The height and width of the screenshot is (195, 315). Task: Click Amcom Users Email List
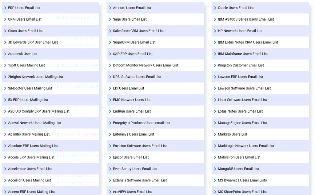[132, 8]
